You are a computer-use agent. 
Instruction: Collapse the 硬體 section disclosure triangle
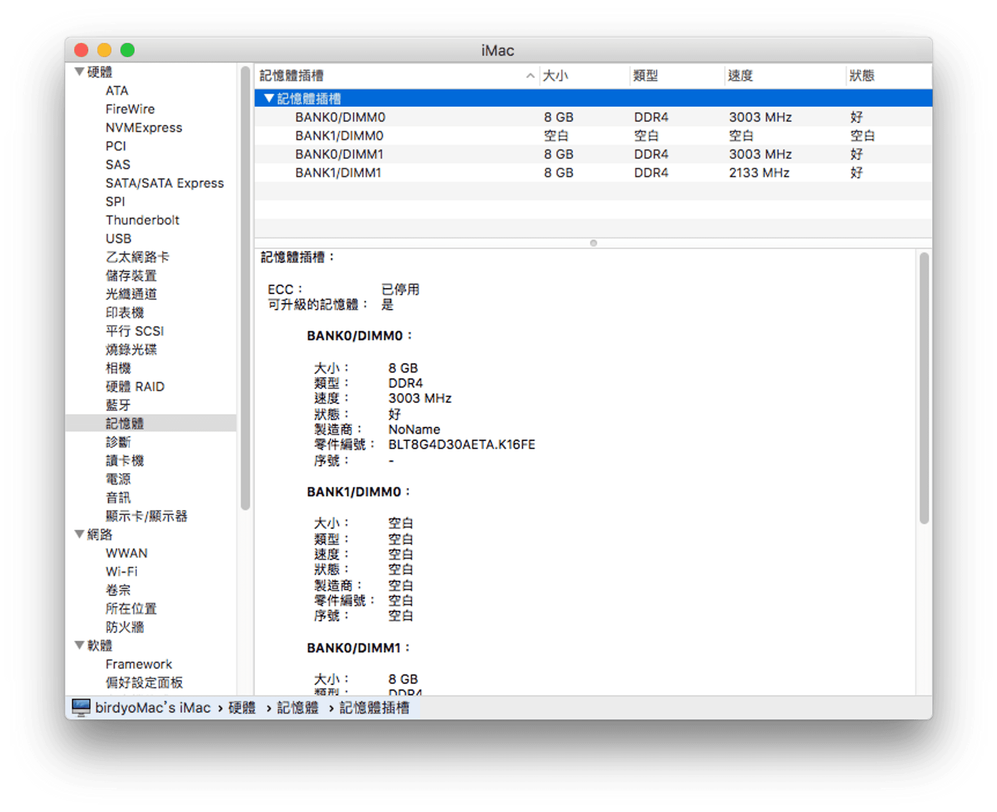click(79, 72)
